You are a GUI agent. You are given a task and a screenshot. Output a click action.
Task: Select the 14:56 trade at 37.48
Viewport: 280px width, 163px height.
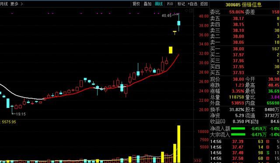(x=245, y=153)
